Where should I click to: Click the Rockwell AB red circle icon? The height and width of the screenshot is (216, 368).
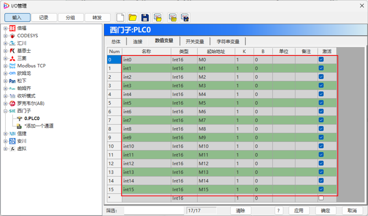12,104
